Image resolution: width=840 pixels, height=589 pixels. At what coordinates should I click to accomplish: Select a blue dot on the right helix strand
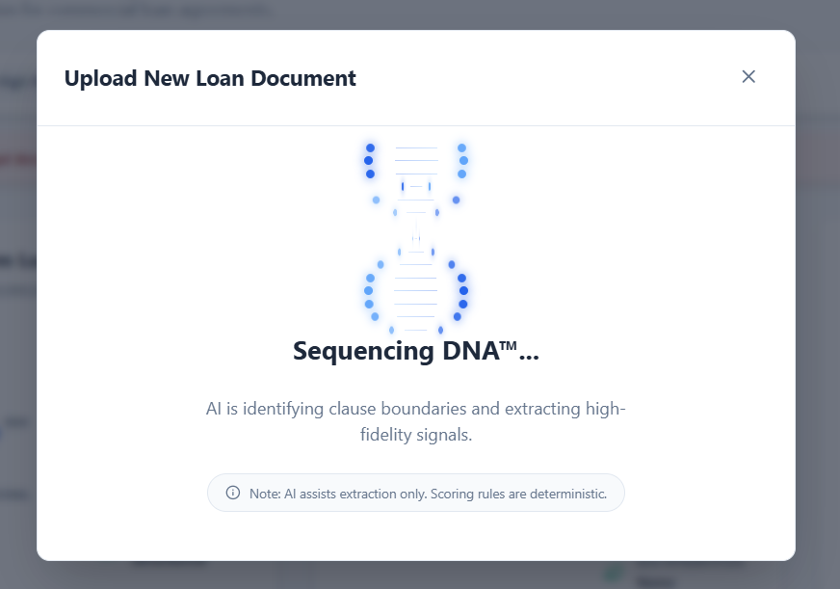pyautogui.click(x=461, y=159)
